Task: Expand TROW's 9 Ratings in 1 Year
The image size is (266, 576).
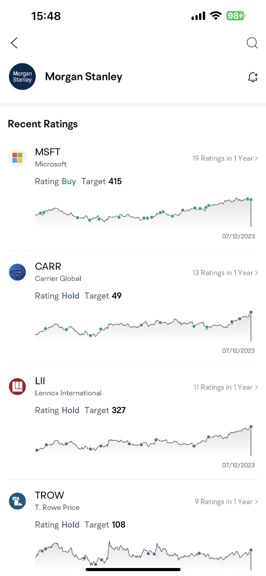Action: [x=227, y=502]
